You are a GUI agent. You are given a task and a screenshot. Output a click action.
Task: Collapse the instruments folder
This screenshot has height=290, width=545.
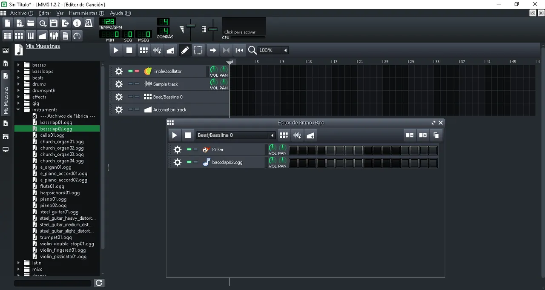pyautogui.click(x=18, y=110)
